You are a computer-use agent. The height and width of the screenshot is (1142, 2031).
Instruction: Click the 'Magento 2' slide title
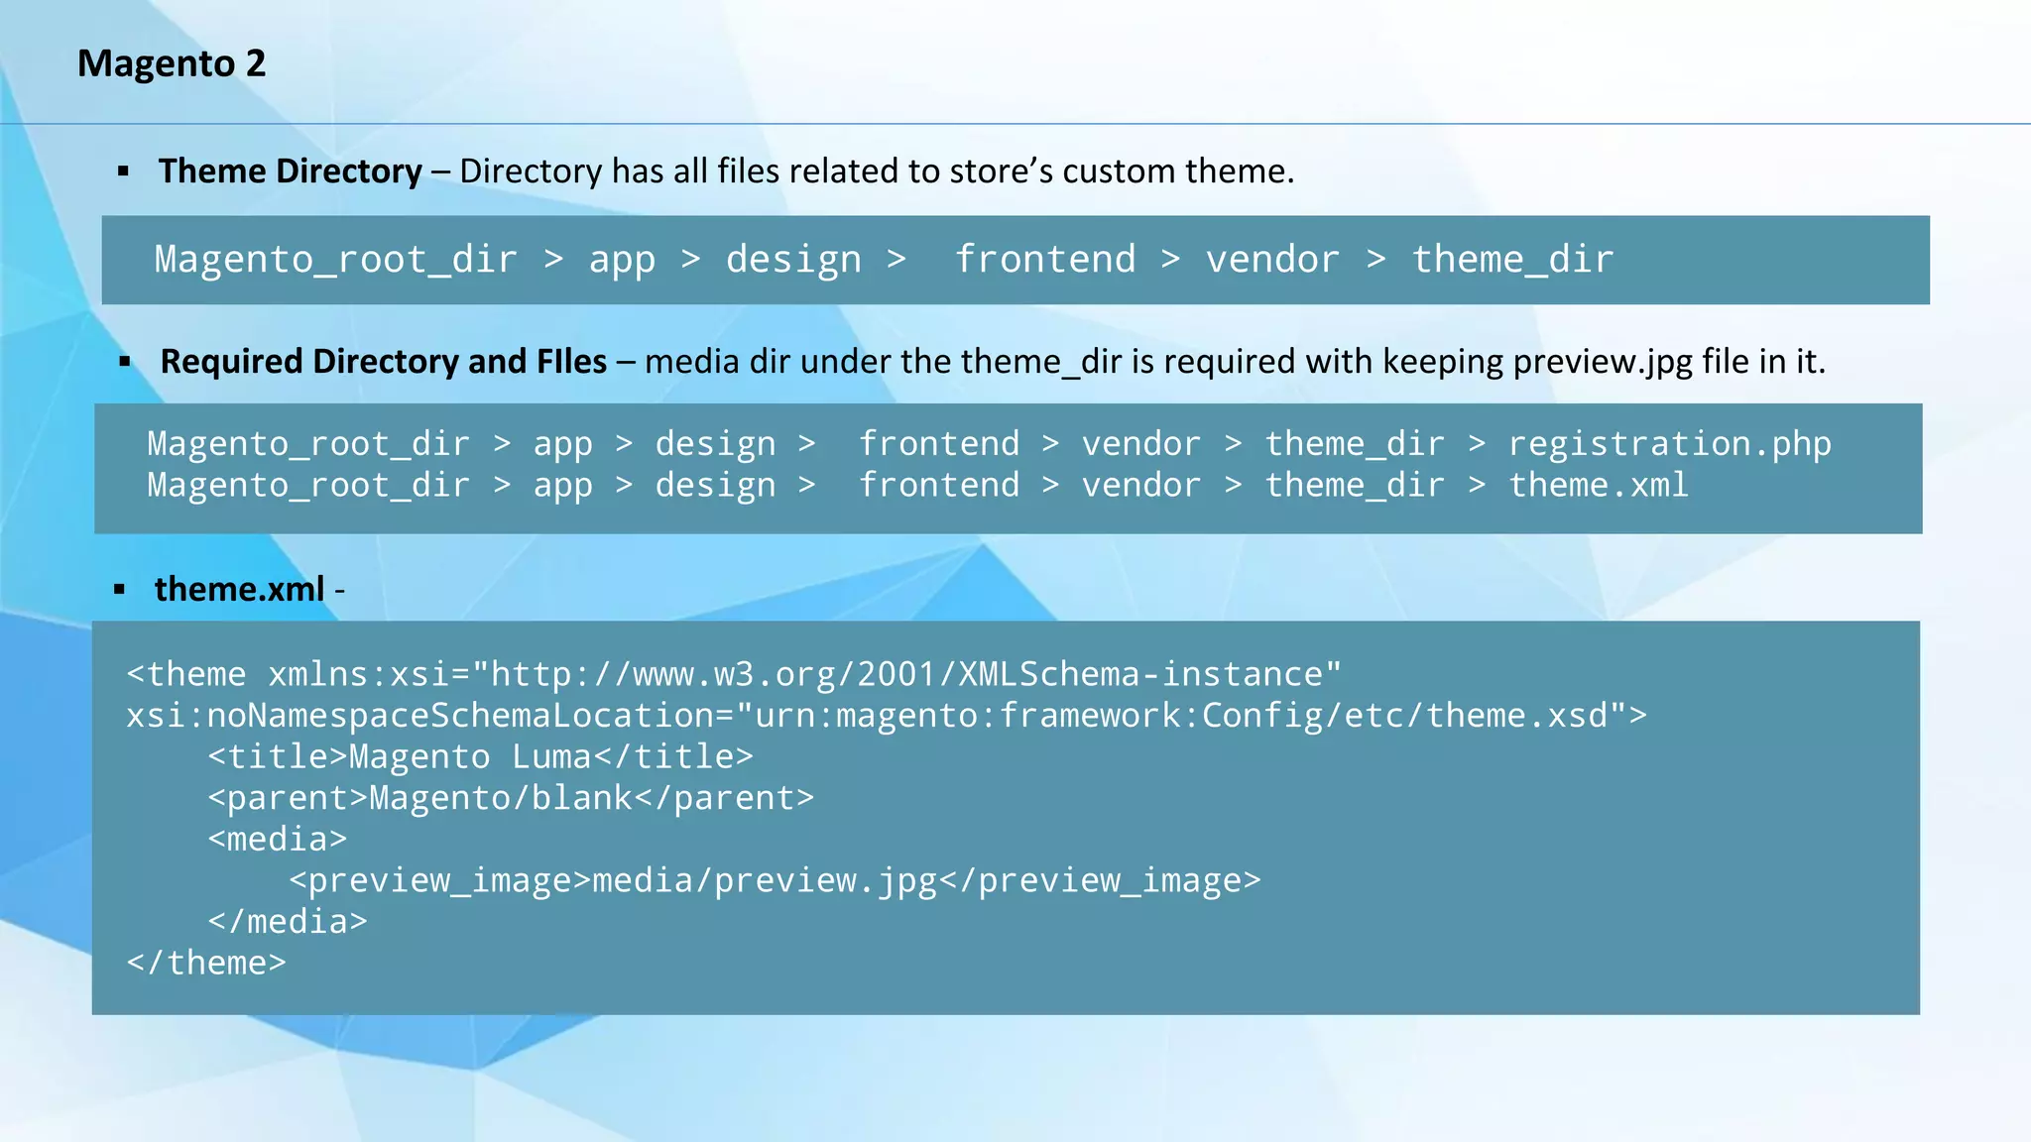172,63
